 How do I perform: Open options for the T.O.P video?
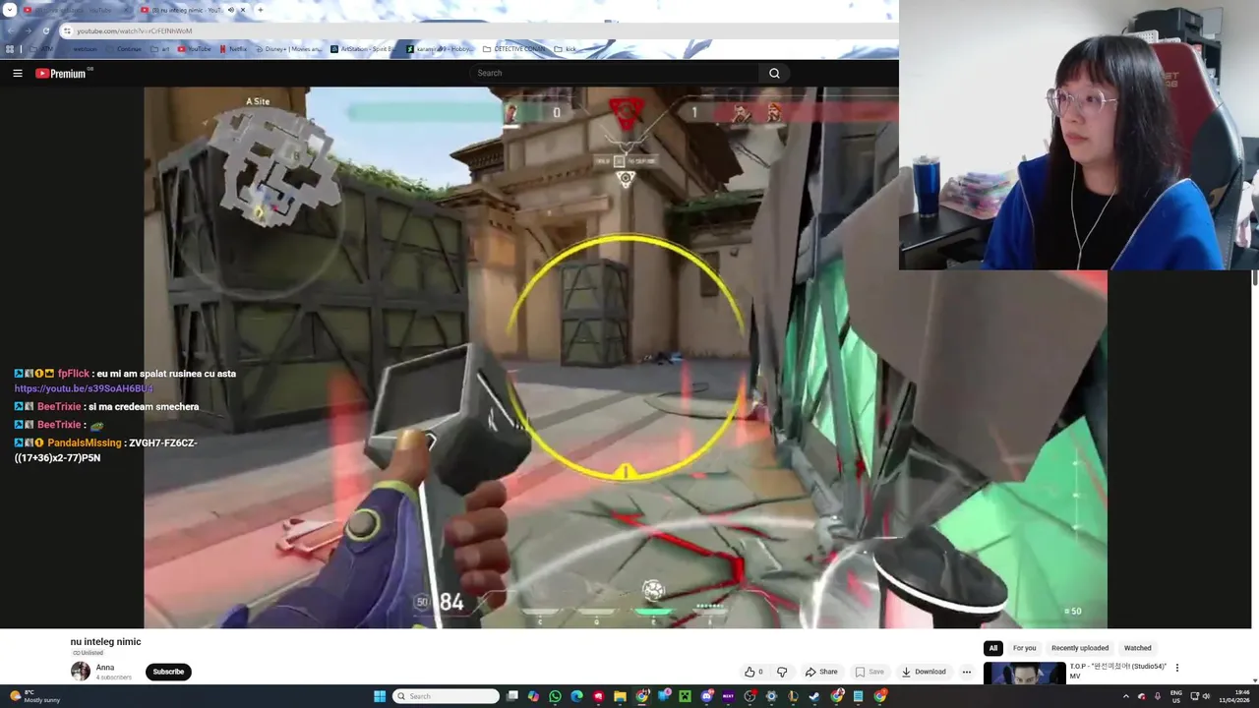click(x=1177, y=668)
